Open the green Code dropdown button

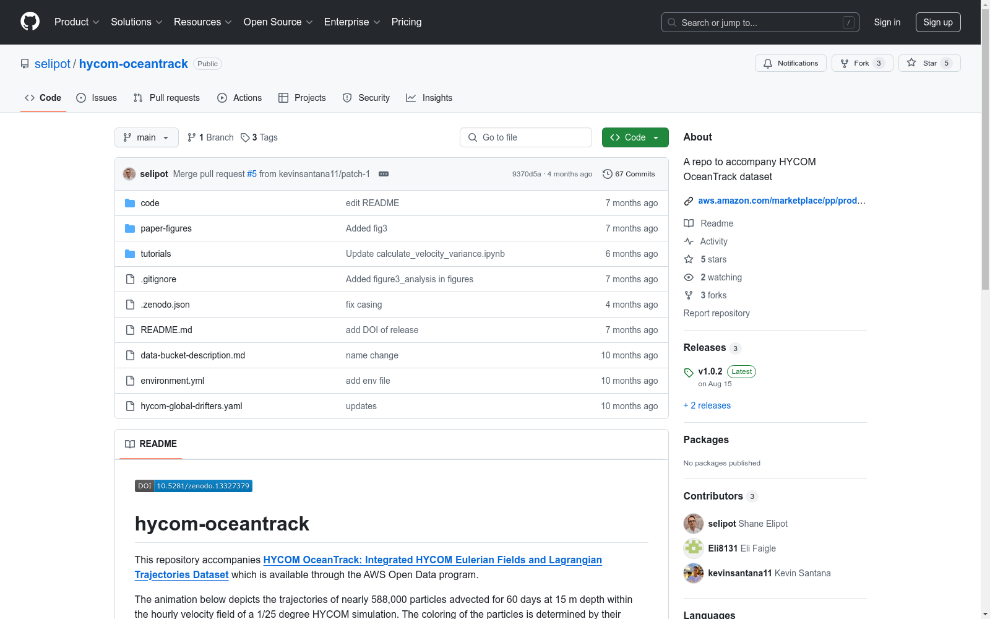pyautogui.click(x=635, y=137)
